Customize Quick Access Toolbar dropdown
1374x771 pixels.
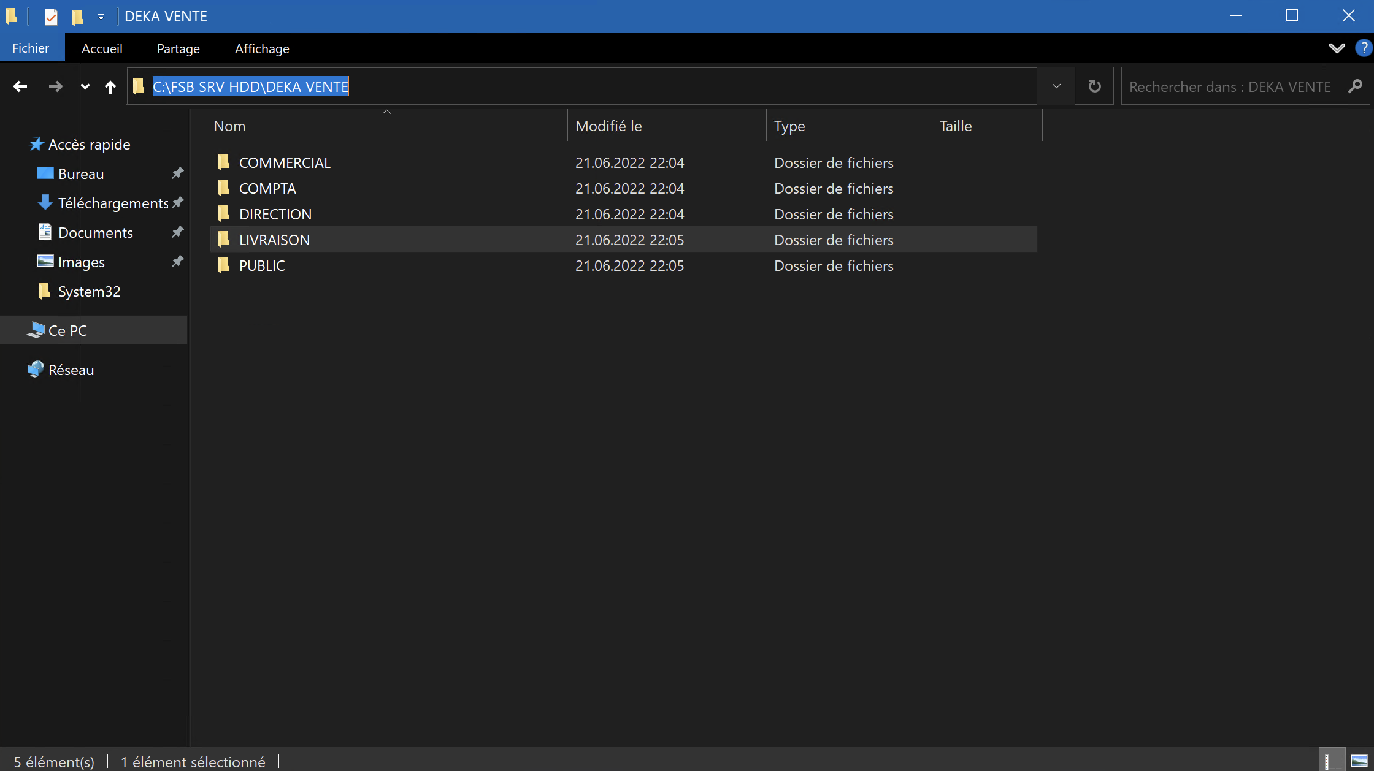click(101, 17)
